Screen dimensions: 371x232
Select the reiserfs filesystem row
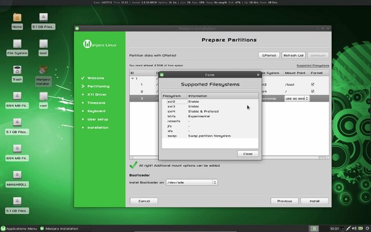210,121
